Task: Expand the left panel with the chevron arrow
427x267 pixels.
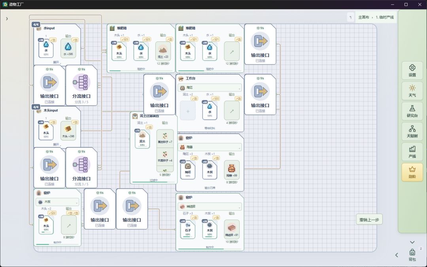Action: coord(7,19)
